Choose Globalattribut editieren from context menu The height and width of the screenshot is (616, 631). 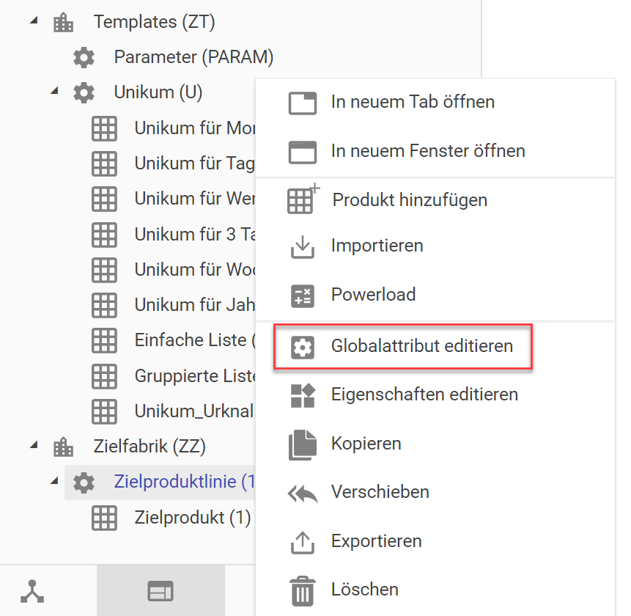coord(421,346)
